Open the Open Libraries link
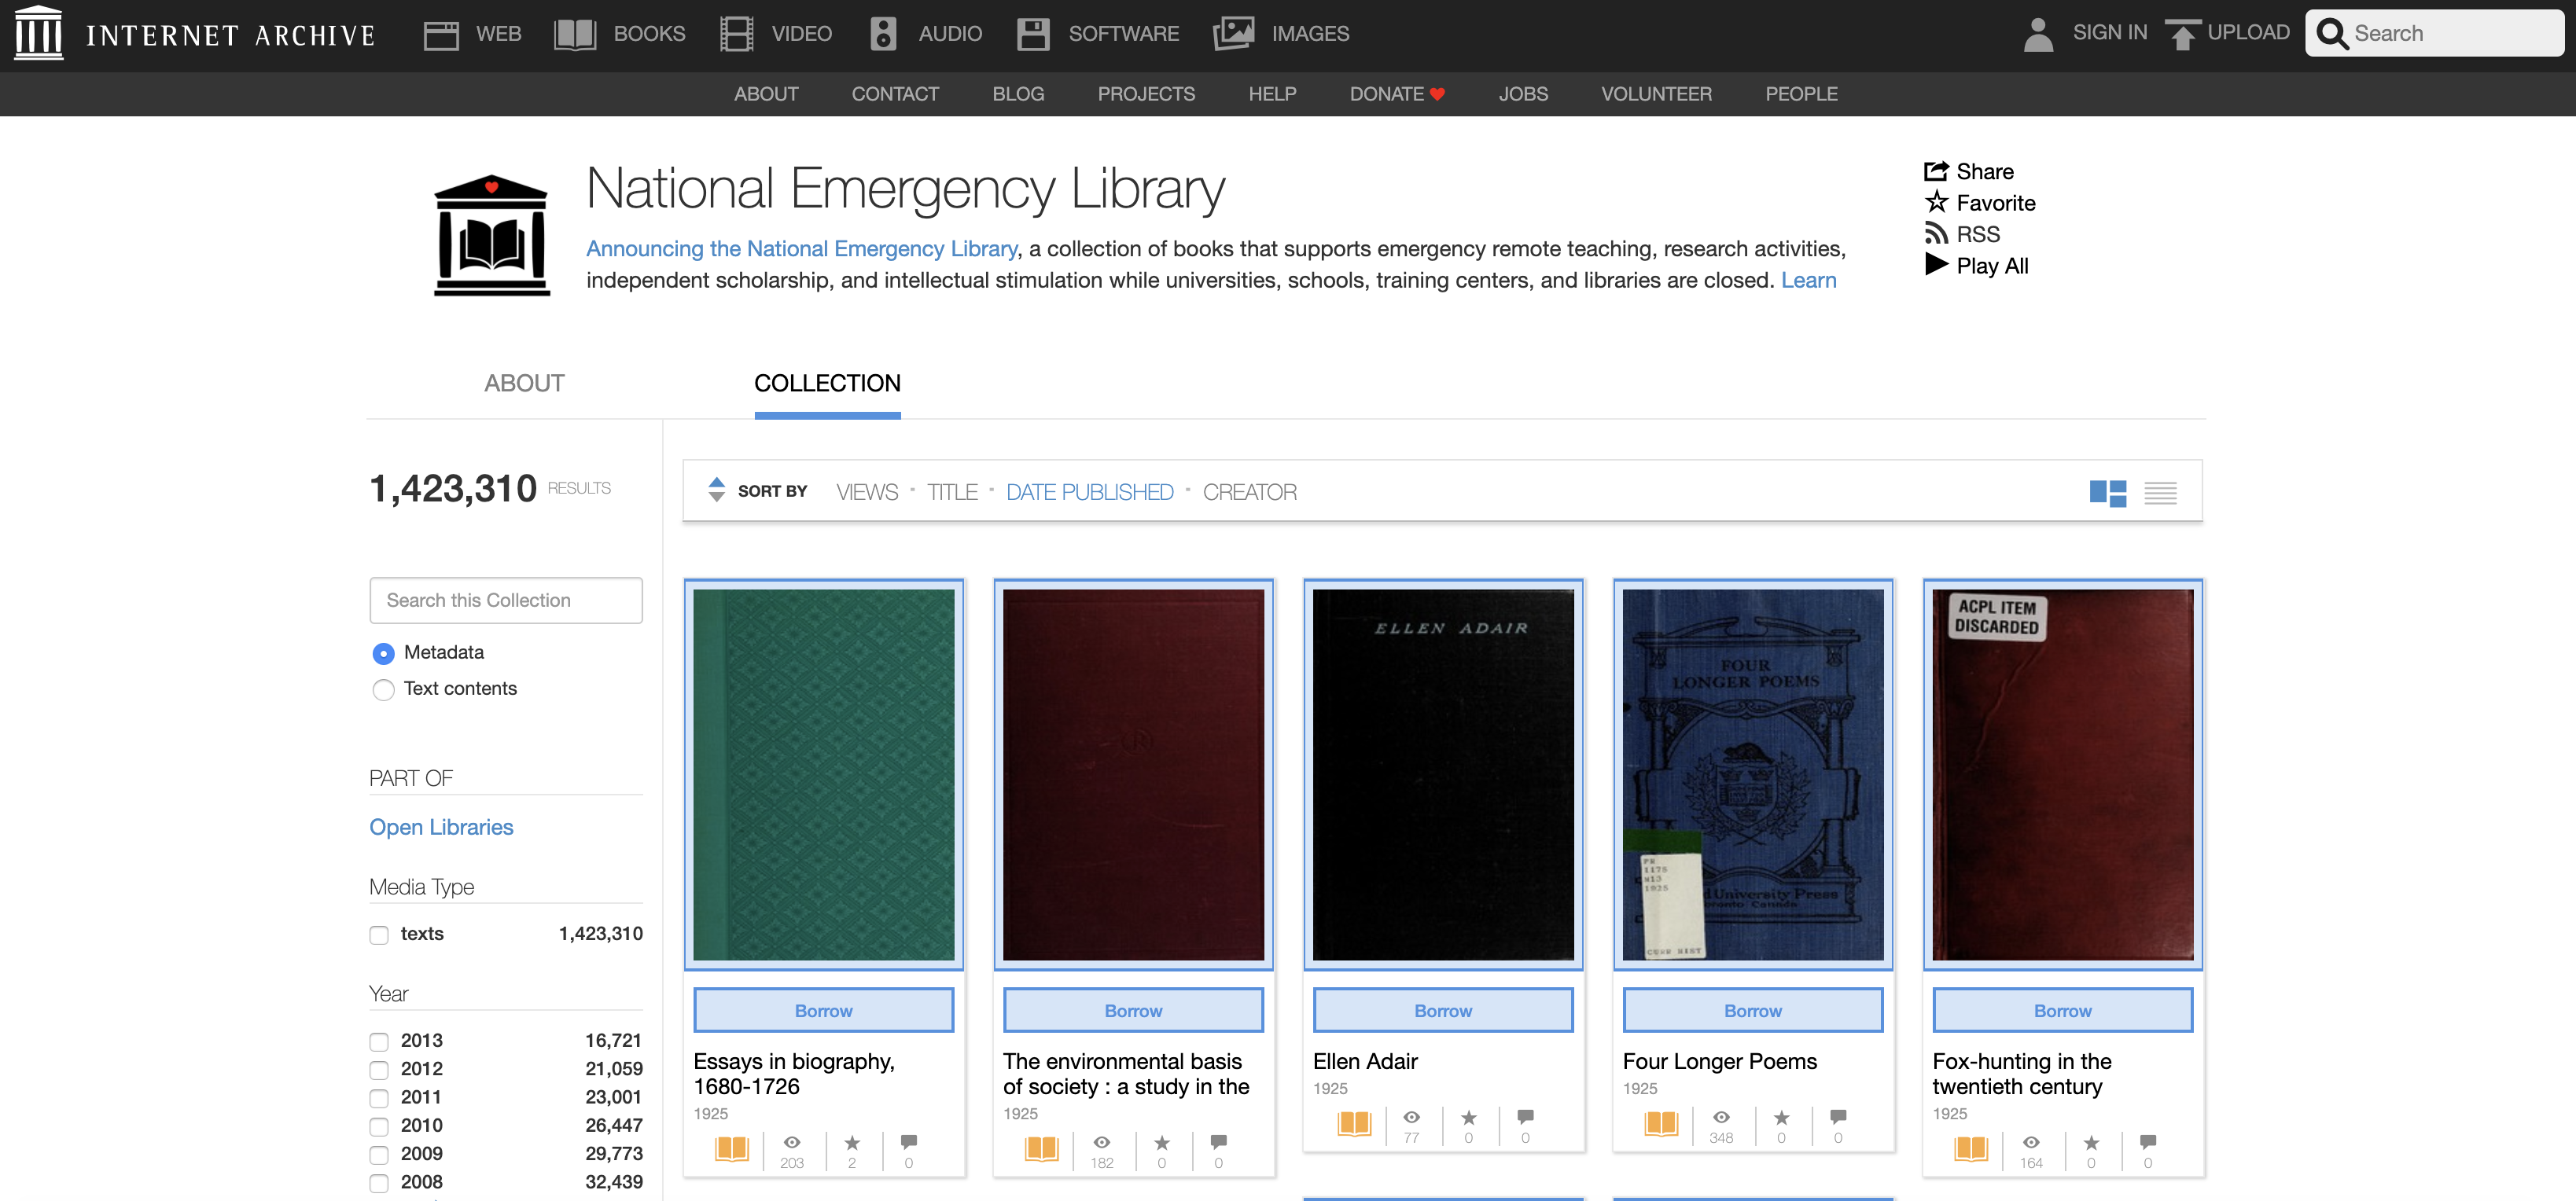Viewport: 2576px width, 1201px height. 442,826
